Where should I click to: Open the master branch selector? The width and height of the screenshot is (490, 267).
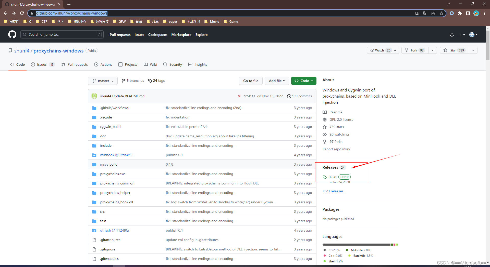pos(103,81)
